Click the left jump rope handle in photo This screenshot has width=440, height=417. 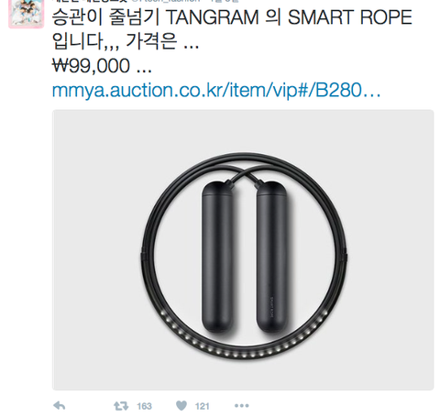[x=217, y=258]
